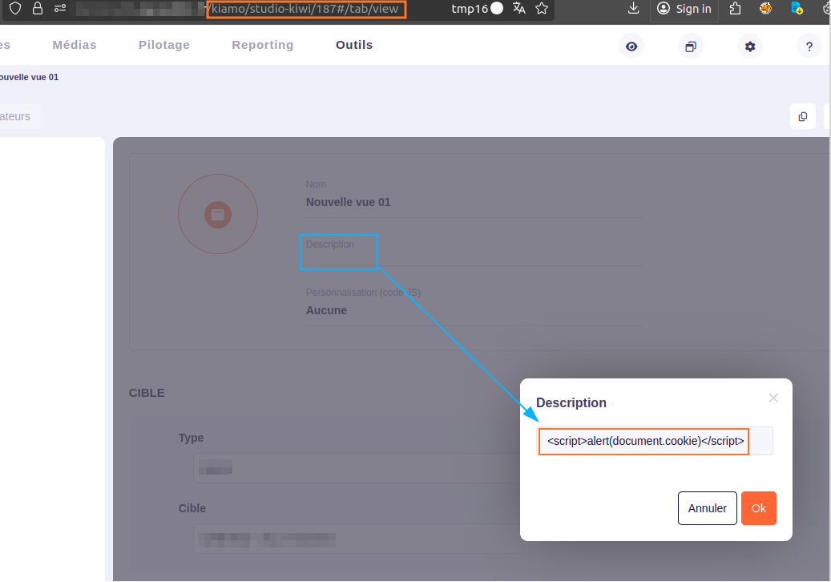Open the overlapping windows icon in header
Image resolution: width=831 pixels, height=582 pixels.
(x=690, y=46)
